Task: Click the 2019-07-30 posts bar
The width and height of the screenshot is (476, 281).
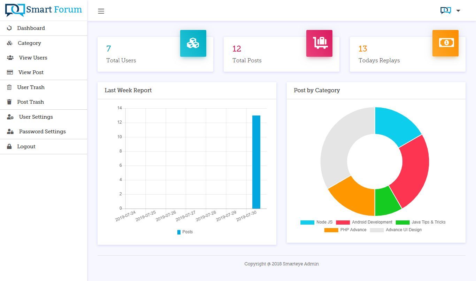Action: [x=256, y=162]
